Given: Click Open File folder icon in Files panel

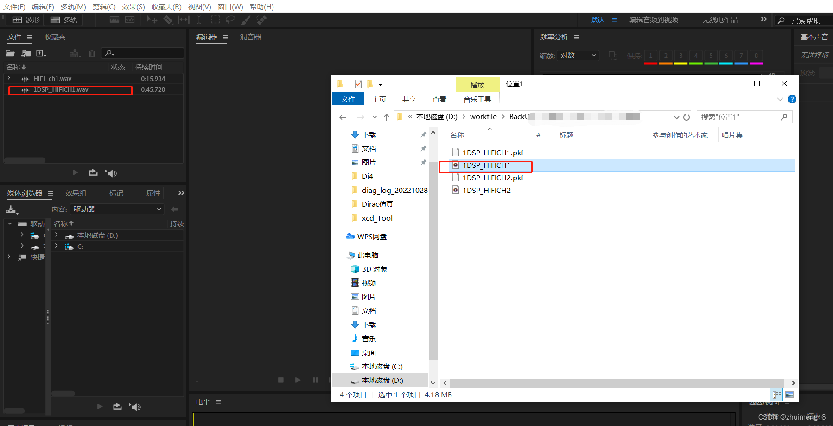Looking at the screenshot, I should click(10, 53).
